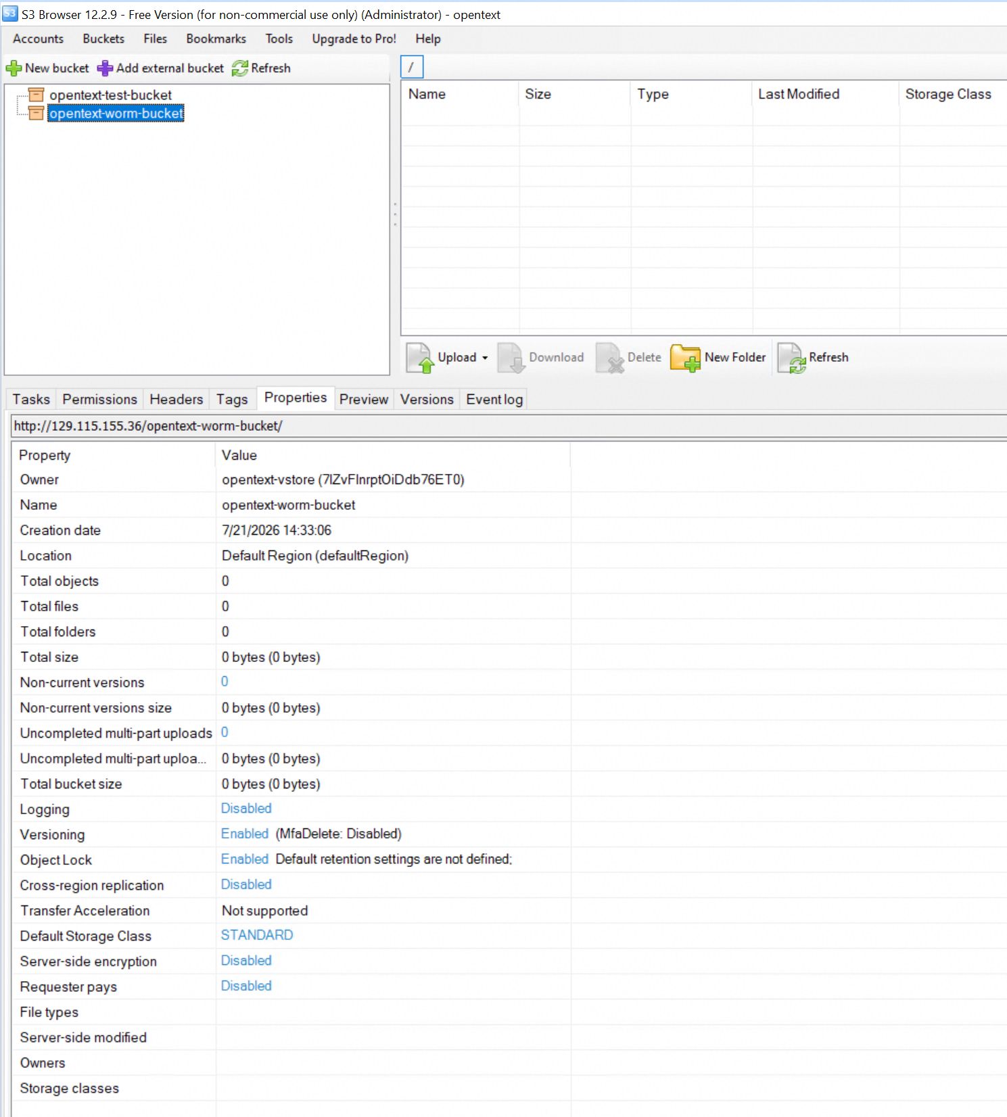This screenshot has width=1007, height=1117.
Task: Sort file list by Last Modified column
Action: pos(825,95)
